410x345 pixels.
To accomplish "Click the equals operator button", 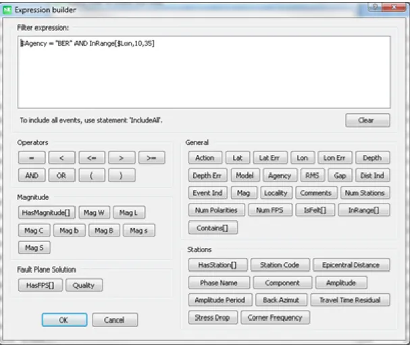I will tap(32, 158).
